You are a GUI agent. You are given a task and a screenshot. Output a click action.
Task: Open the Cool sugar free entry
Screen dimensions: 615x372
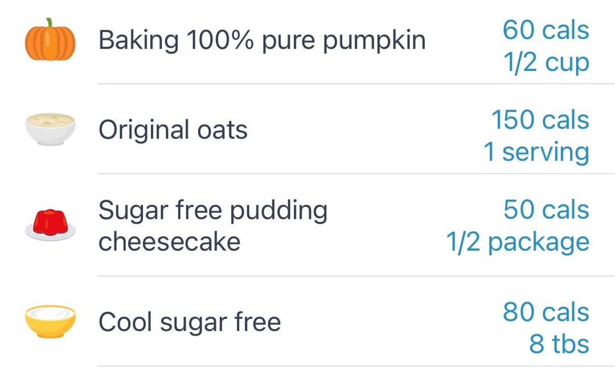tap(307, 321)
